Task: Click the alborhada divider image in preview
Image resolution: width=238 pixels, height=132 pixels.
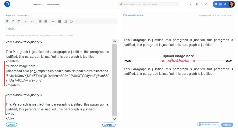Action: click(178, 61)
